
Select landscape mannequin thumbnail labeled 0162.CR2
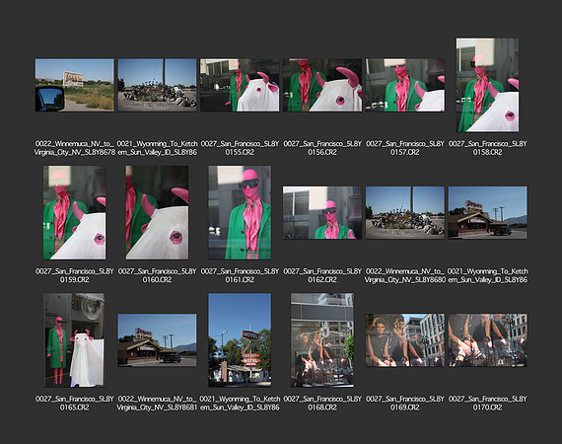322,213
